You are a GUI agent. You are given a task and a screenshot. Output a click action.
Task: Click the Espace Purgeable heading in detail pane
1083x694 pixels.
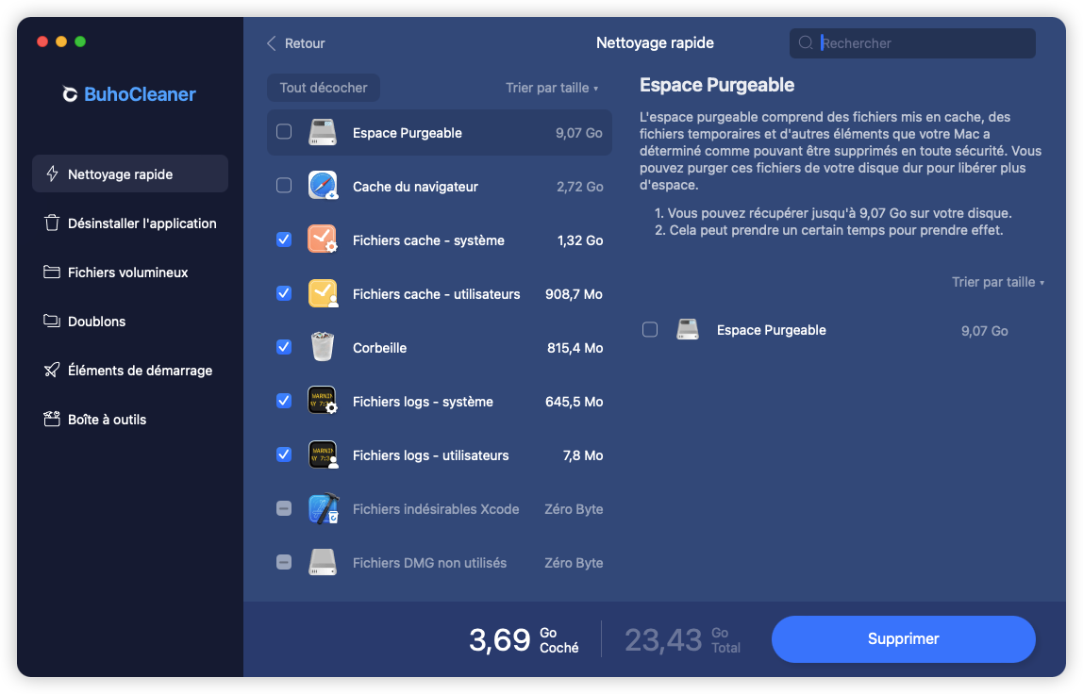[717, 85]
